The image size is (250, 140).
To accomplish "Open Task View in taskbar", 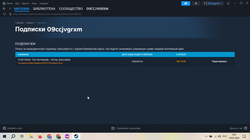I will click(22, 136).
